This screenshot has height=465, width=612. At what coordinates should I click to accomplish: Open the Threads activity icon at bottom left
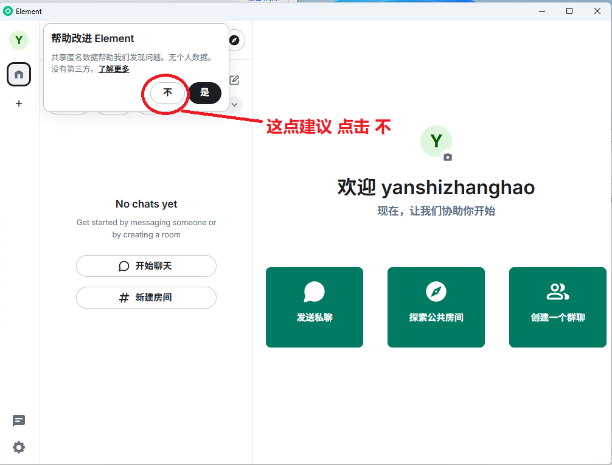tap(19, 421)
